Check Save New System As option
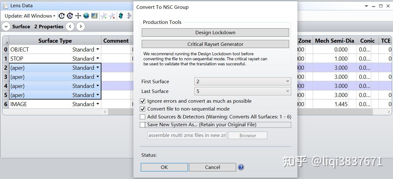Screen dimensions: 393x179 143,125
